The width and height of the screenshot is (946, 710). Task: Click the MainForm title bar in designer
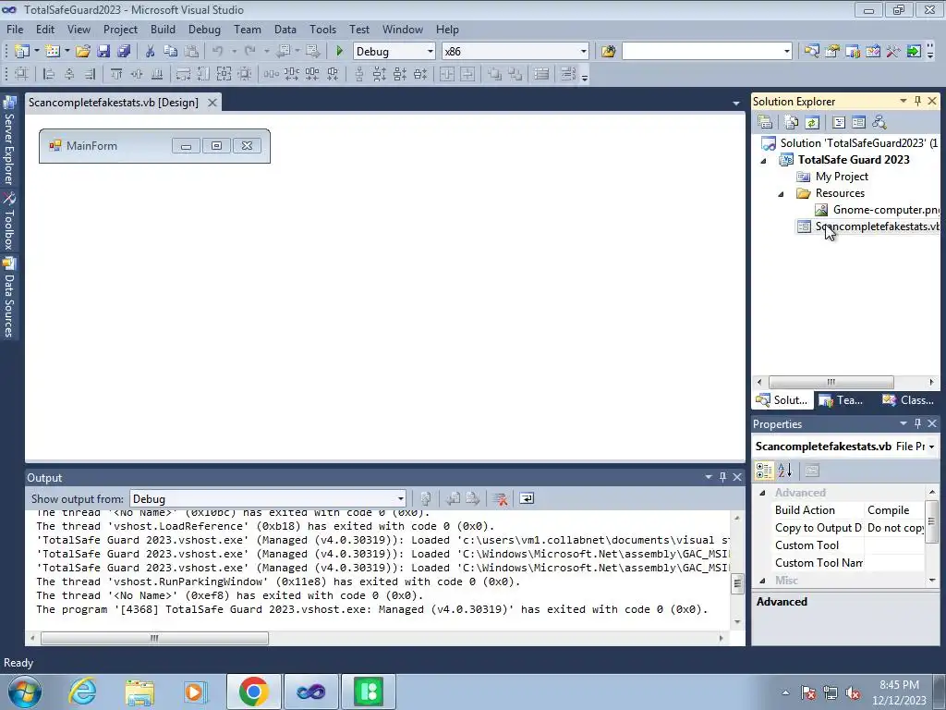tap(154, 145)
